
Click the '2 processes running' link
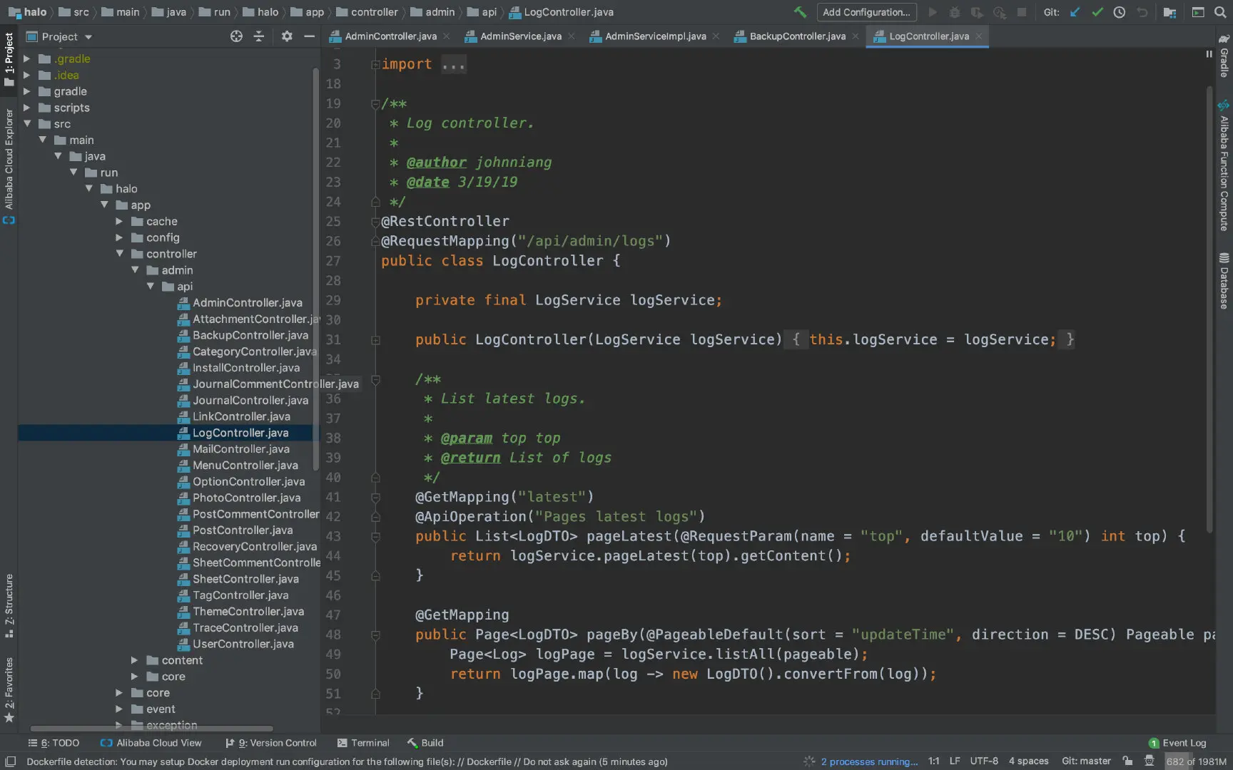coord(868,761)
